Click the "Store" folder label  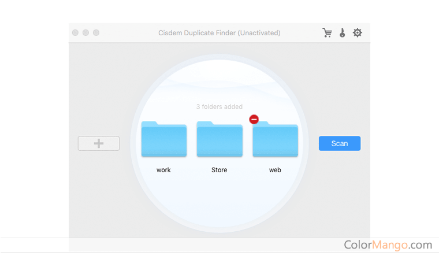219,170
